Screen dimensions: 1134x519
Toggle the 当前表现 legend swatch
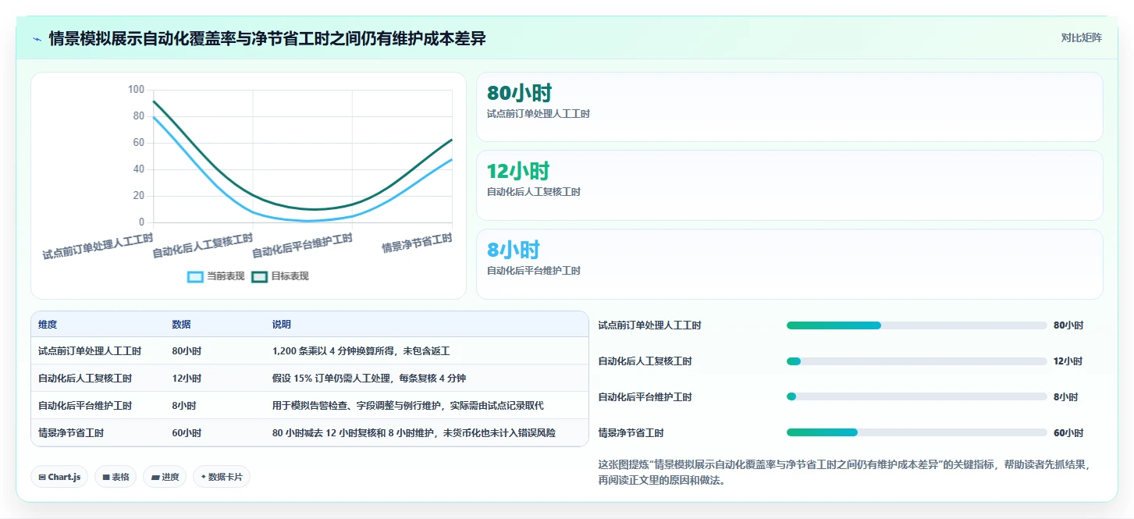pos(195,276)
